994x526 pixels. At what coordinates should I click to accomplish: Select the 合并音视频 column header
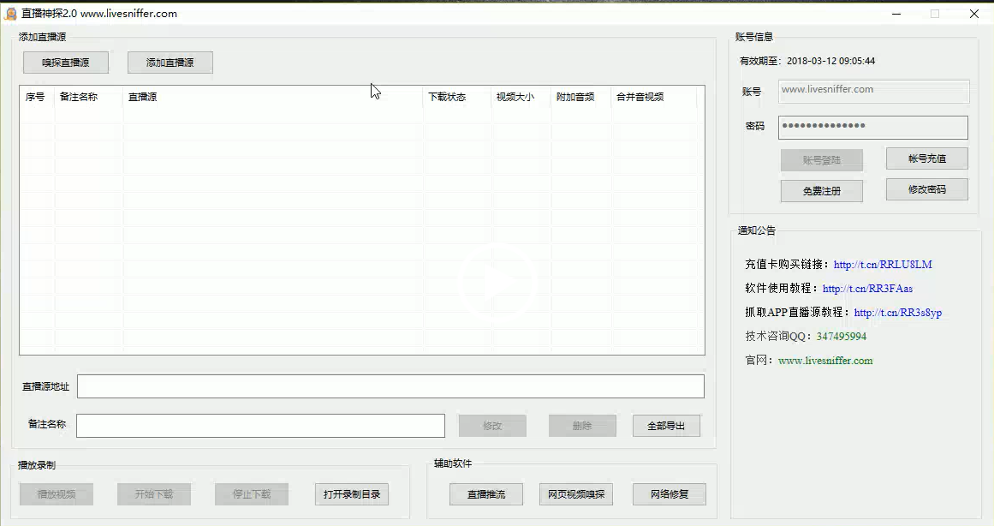point(653,97)
